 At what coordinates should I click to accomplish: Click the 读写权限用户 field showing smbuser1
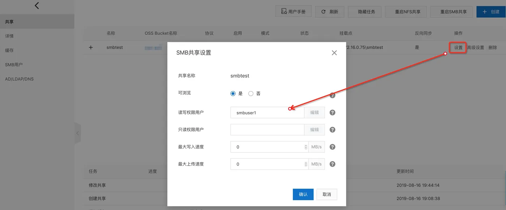267,112
